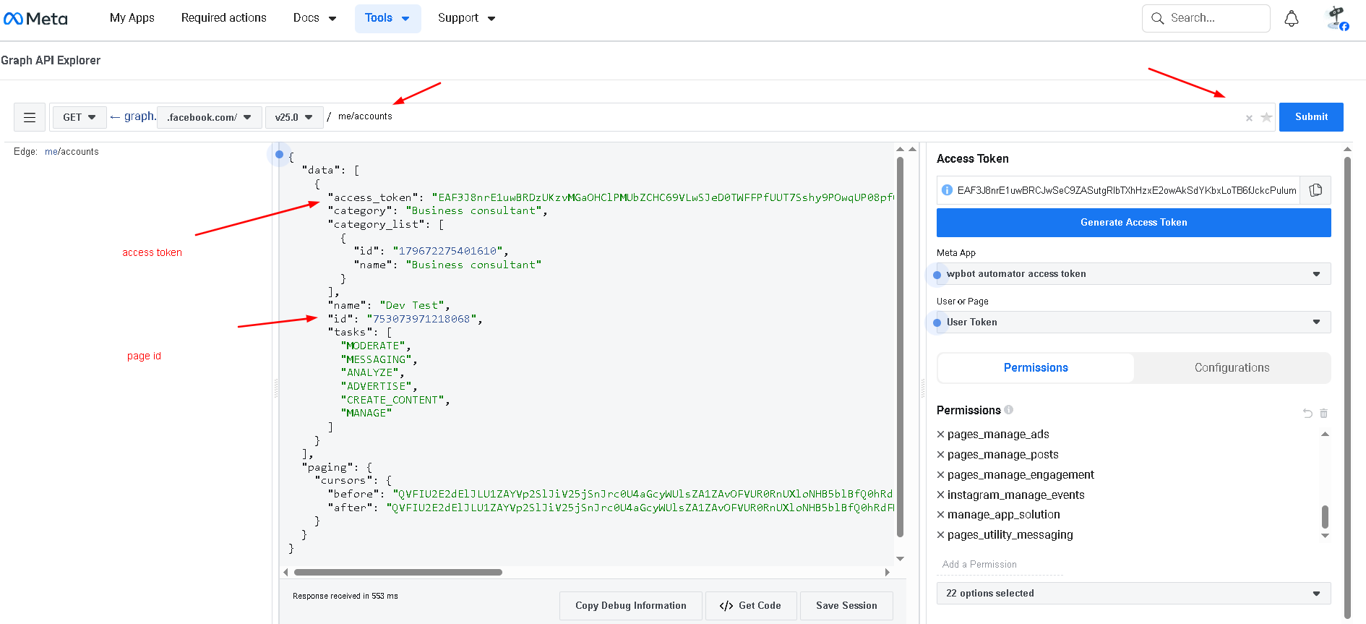Click the undo icon beside Permissions
1366x624 pixels.
(1307, 414)
